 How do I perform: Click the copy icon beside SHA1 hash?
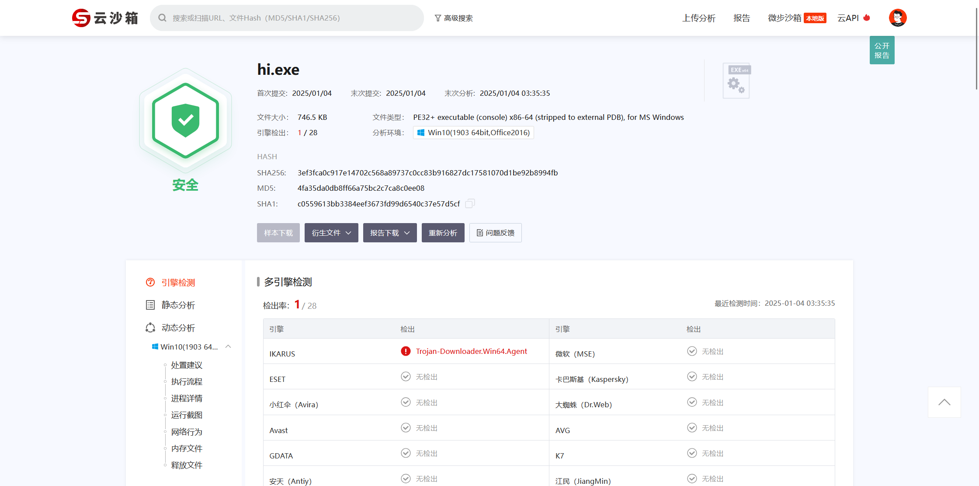470,203
